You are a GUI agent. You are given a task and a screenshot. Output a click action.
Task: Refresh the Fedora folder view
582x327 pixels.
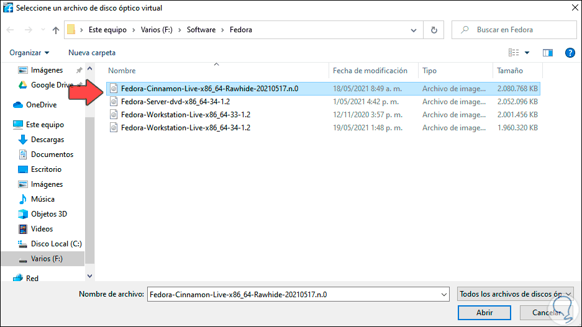click(x=434, y=30)
